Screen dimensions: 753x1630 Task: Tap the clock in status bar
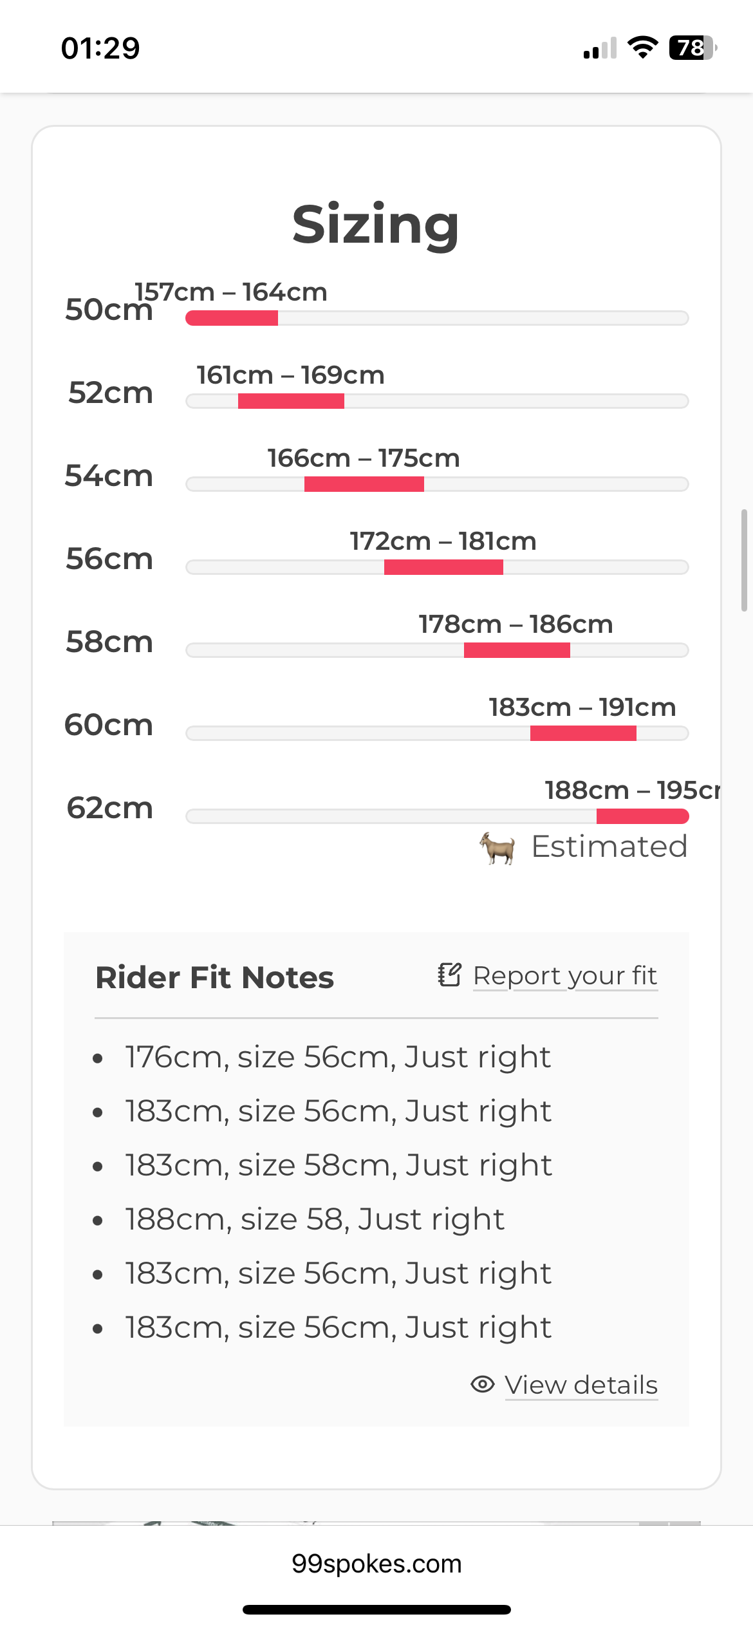pyautogui.click(x=100, y=48)
